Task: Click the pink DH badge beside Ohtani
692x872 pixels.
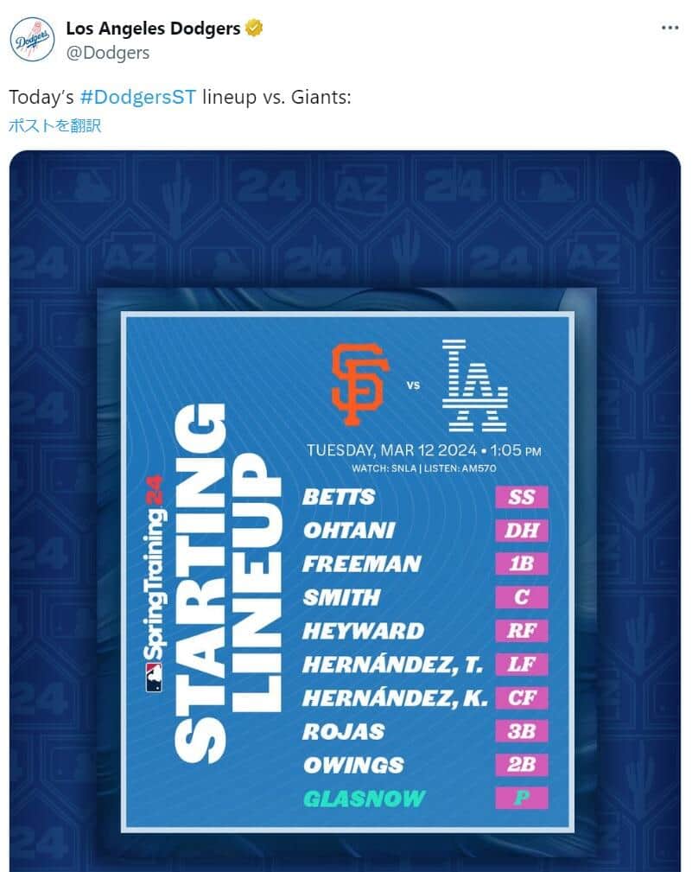Action: 522,530
